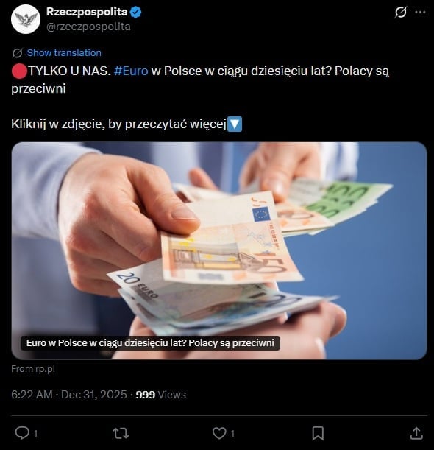Show translation of the post
434x450 pixels.
point(64,53)
